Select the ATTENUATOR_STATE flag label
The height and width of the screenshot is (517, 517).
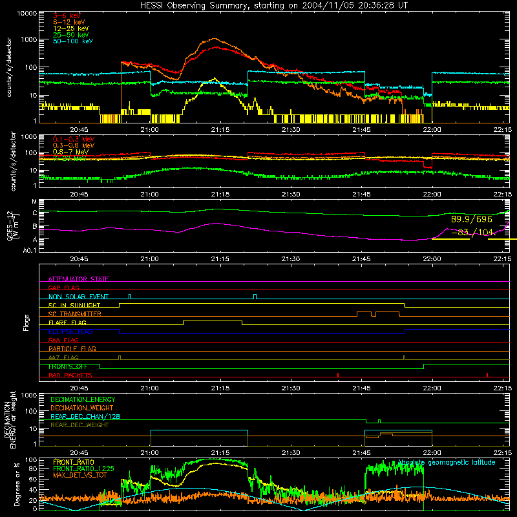click(78, 279)
